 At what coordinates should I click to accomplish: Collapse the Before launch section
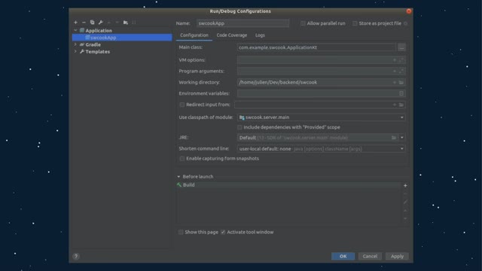(178, 177)
